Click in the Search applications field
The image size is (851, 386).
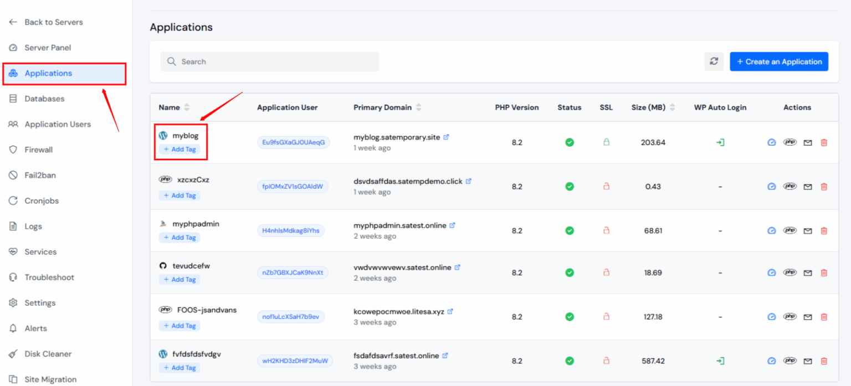click(x=269, y=61)
